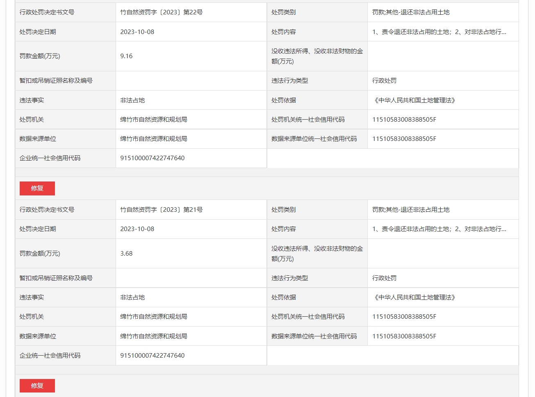This screenshot has width=535, height=397.
Task: Select 非法占地 value in the 第22号 record
Action: click(132, 100)
